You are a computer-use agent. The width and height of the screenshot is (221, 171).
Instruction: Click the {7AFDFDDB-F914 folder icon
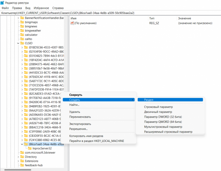click(x=26, y=89)
